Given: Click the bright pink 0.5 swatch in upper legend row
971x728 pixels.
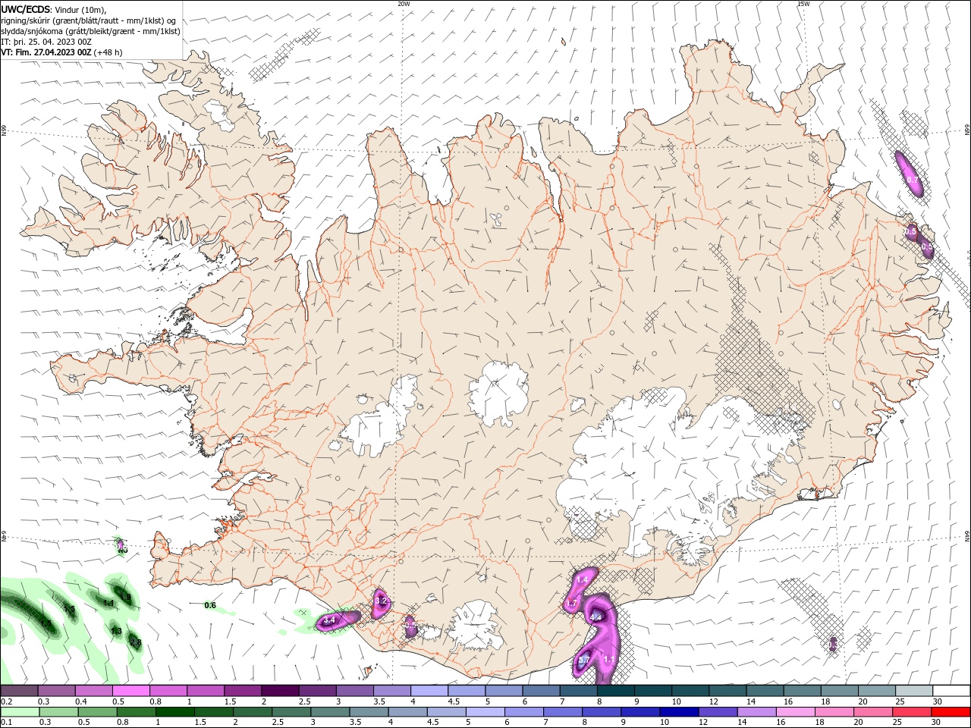Looking at the screenshot, I should point(130,691).
